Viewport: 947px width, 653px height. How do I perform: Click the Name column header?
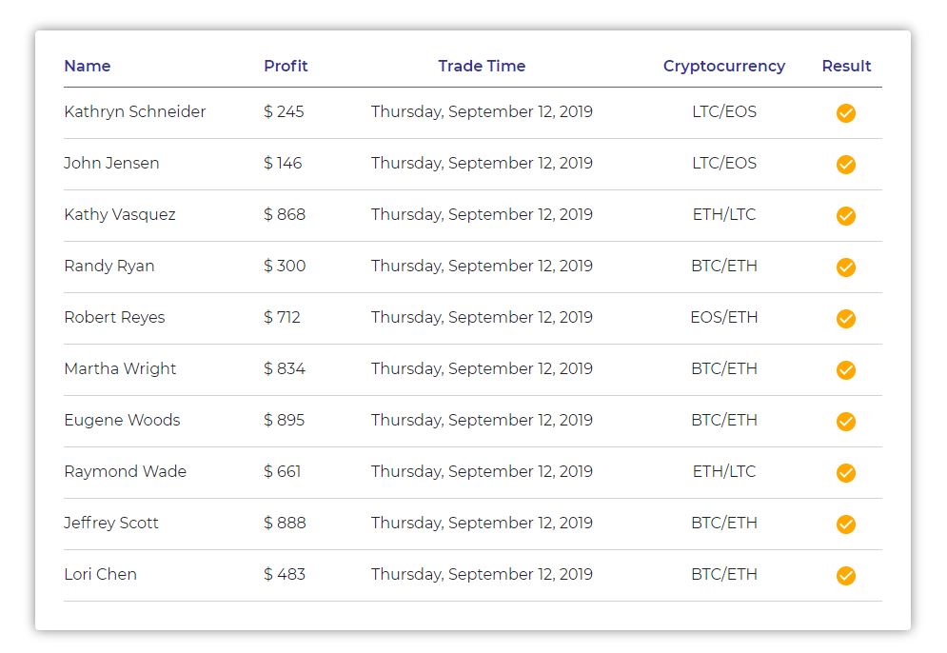(87, 66)
